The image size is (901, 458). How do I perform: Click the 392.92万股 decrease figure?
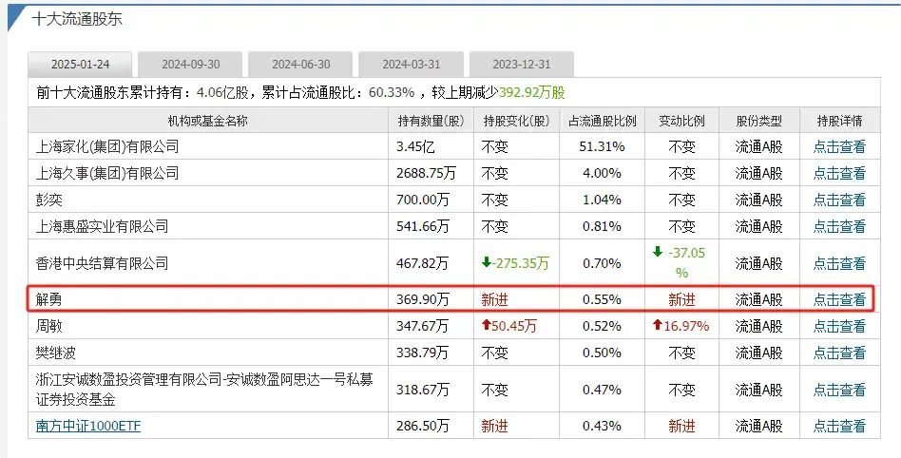pyautogui.click(x=532, y=92)
